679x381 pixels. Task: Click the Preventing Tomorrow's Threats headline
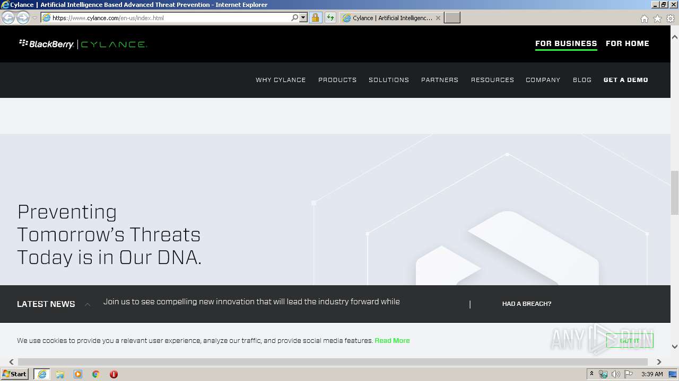[x=109, y=234]
